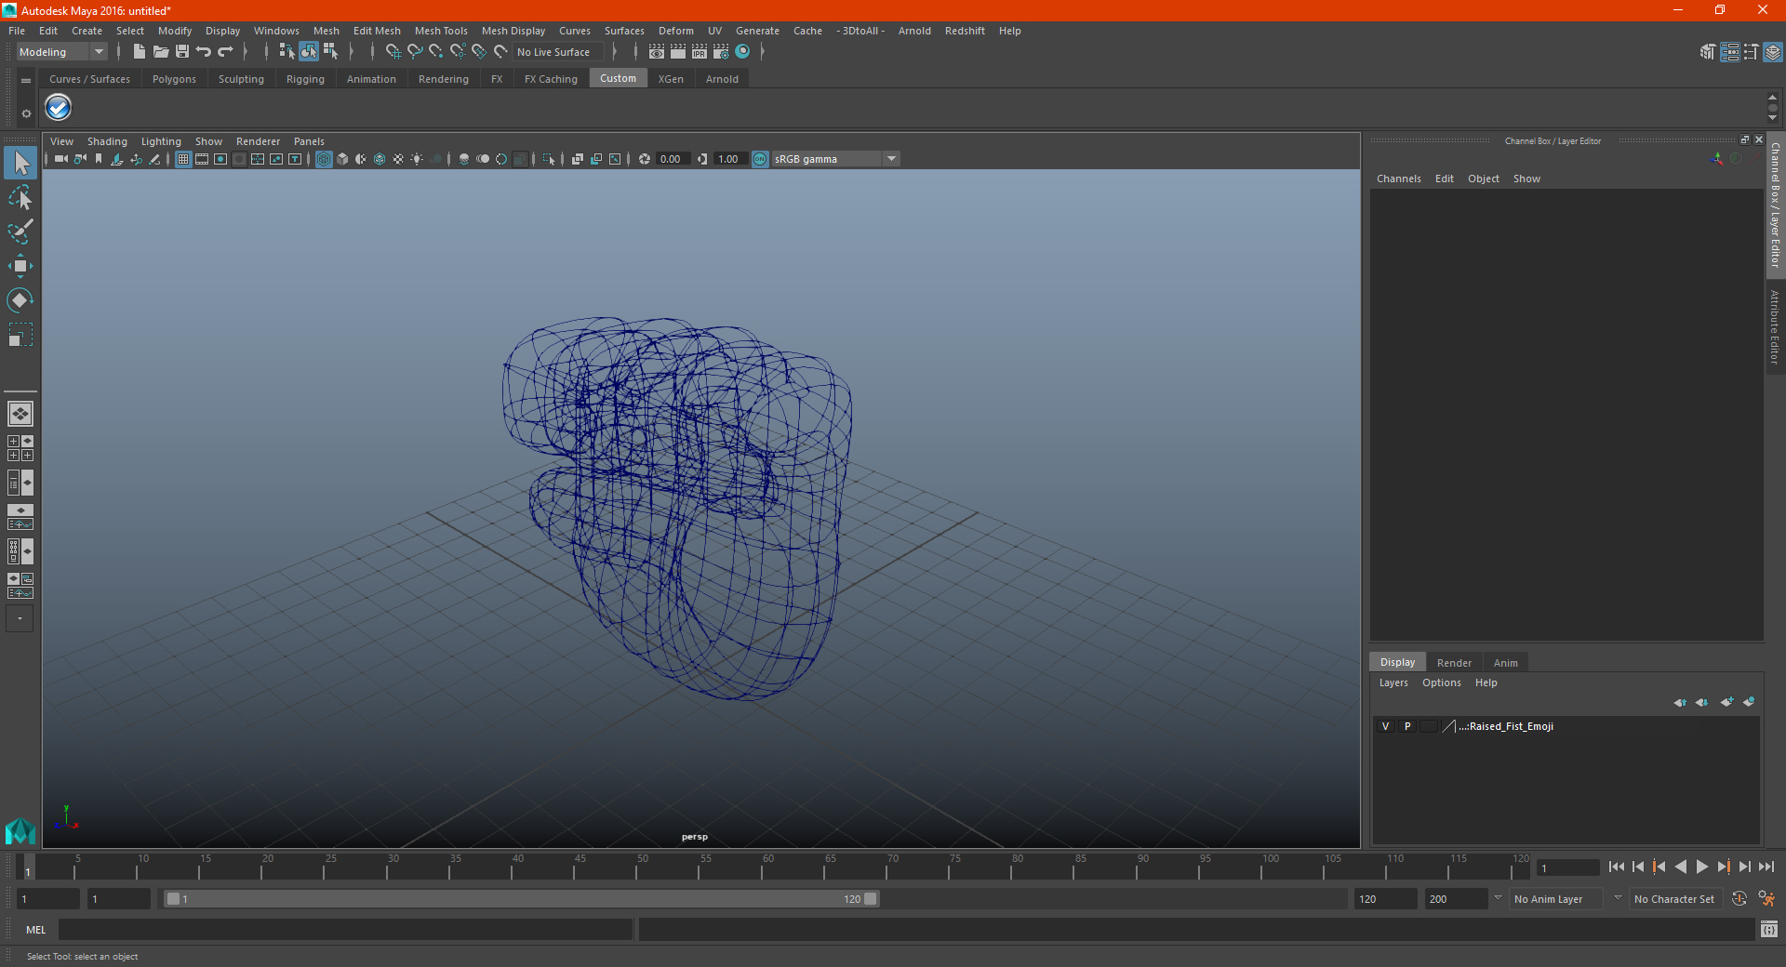This screenshot has height=967, width=1786.
Task: Toggle smooth shade all in viewport
Action: point(342,159)
